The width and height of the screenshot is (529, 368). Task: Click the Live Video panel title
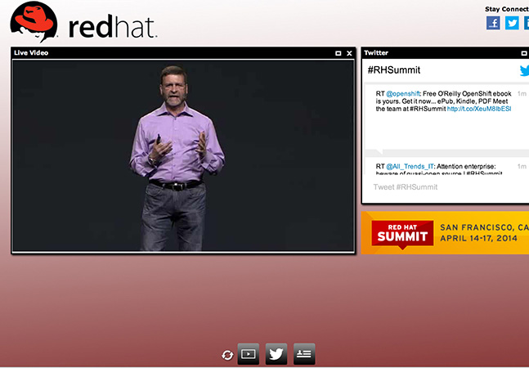pyautogui.click(x=31, y=52)
